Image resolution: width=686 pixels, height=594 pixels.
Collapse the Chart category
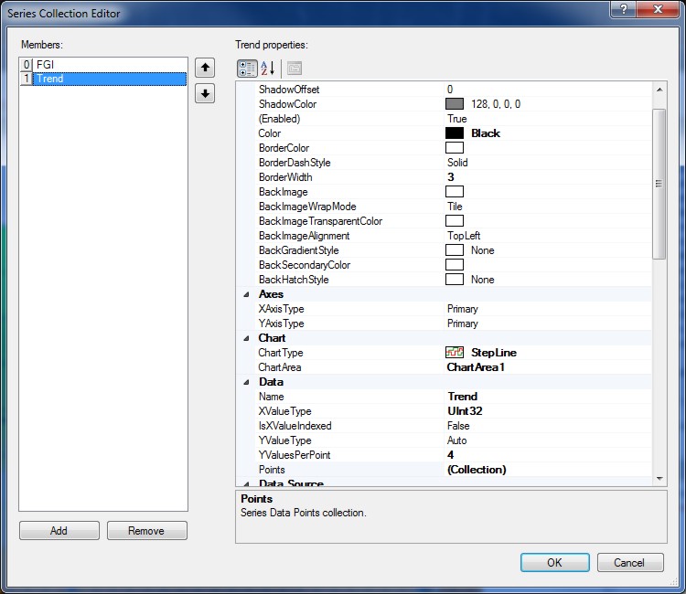(x=245, y=338)
